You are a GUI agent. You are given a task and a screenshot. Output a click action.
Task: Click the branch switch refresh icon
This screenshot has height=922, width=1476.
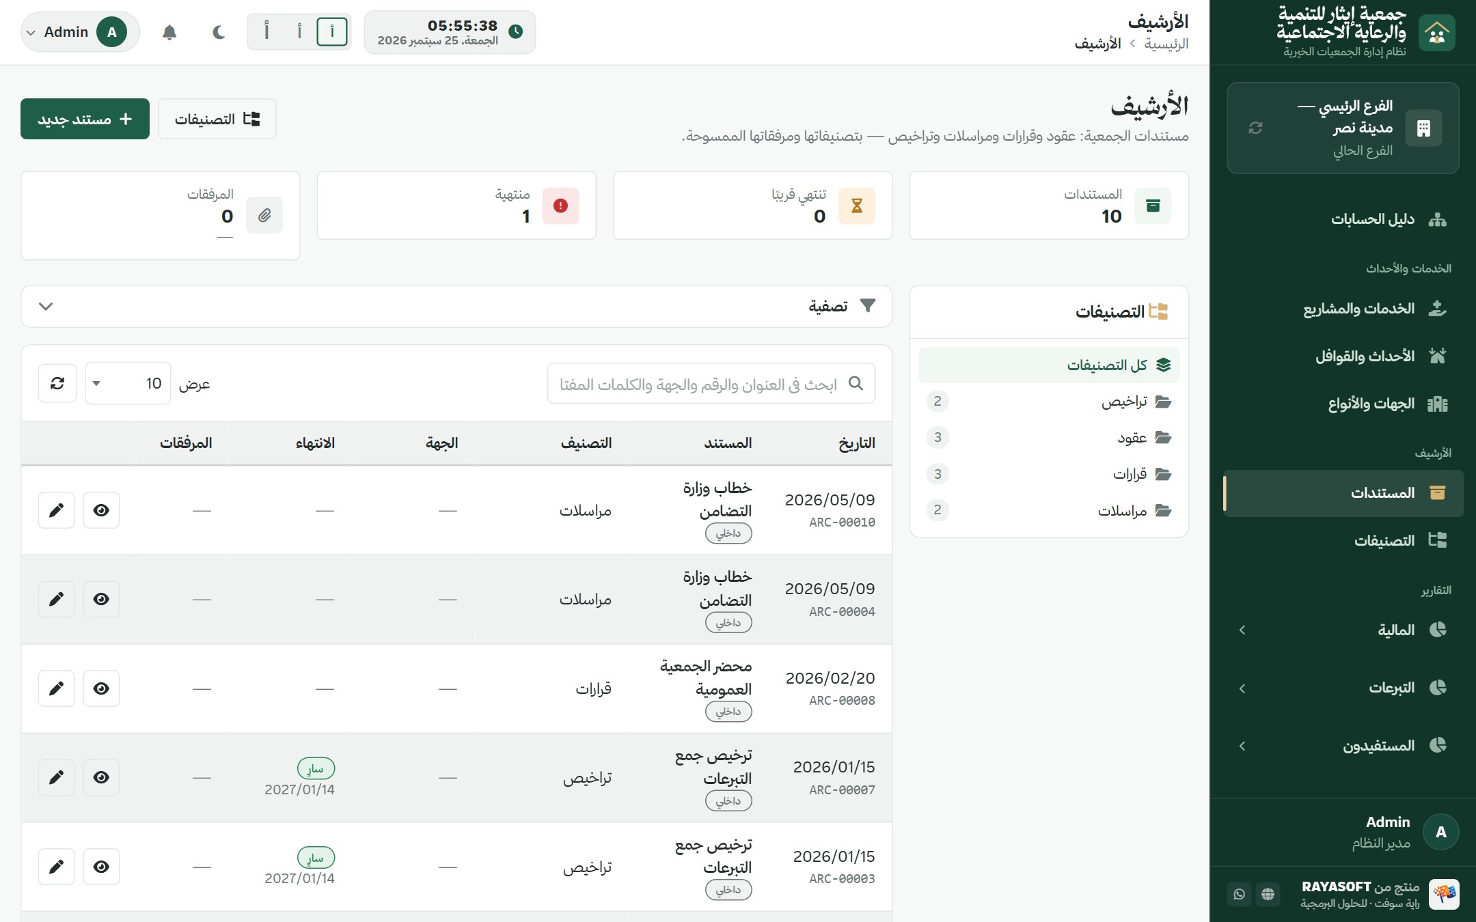(x=1255, y=128)
